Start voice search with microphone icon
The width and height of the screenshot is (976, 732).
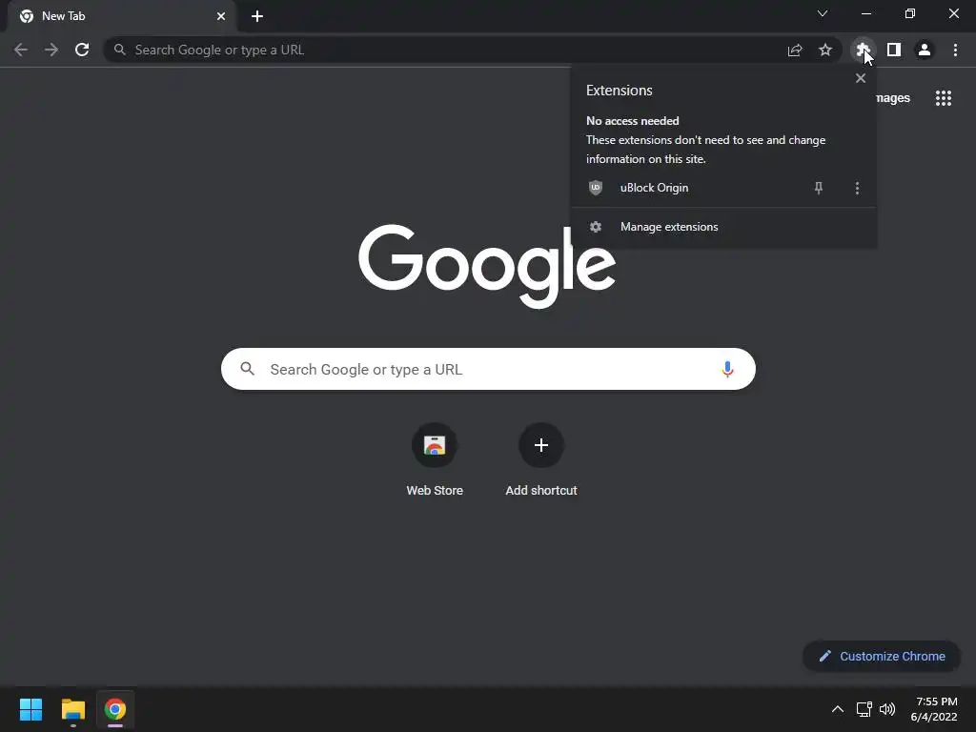[727, 369]
